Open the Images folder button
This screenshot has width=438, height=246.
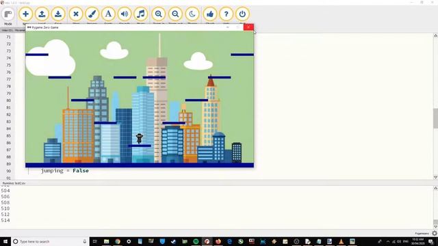tap(92, 14)
